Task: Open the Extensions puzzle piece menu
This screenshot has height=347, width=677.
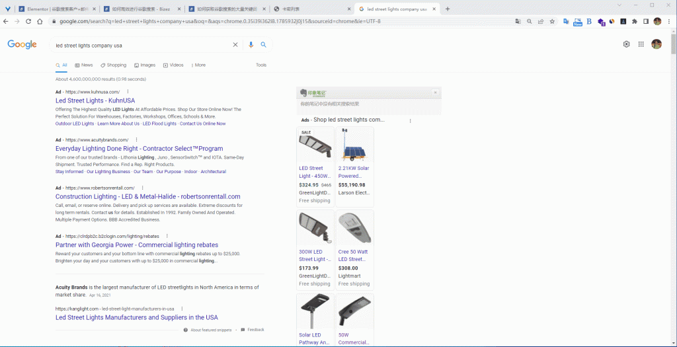Action: 634,21
